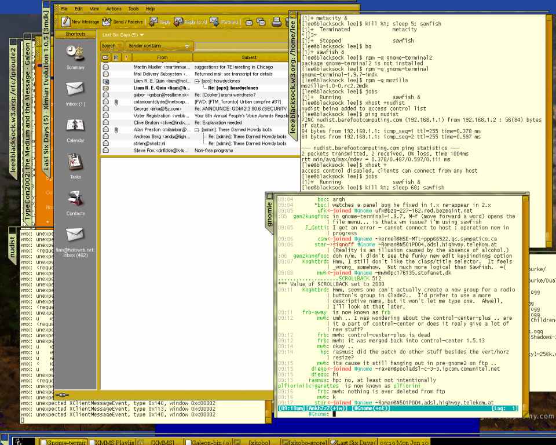
Task: Sort messages by Subject column header
Action: (x=247, y=57)
